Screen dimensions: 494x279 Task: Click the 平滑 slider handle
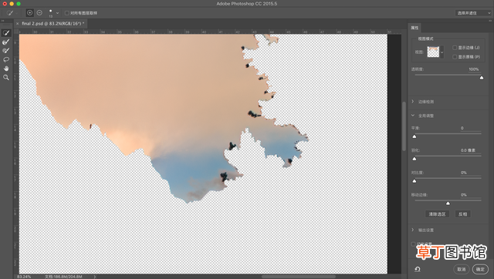[414, 136]
